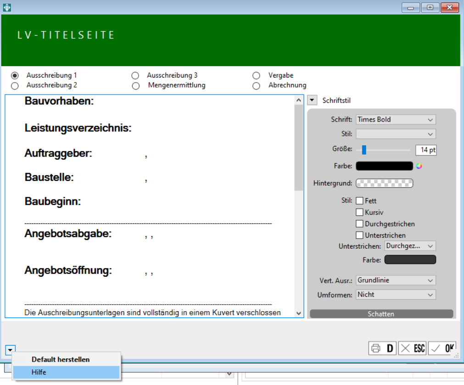Minimize the LV-Titelseite window
This screenshot has height=385, width=464.
coord(410,7)
